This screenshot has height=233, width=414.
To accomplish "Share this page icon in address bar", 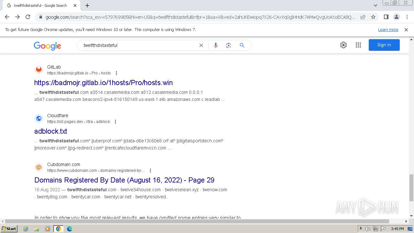I will (x=363, y=17).
